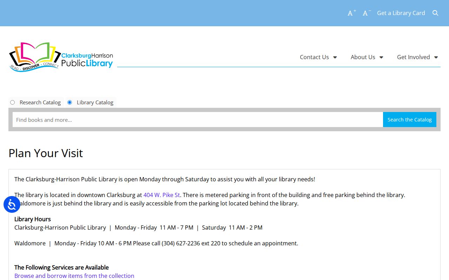This screenshot has height=280, width=449.
Task: Select the Library Catalog radio button
Action: (x=69, y=103)
